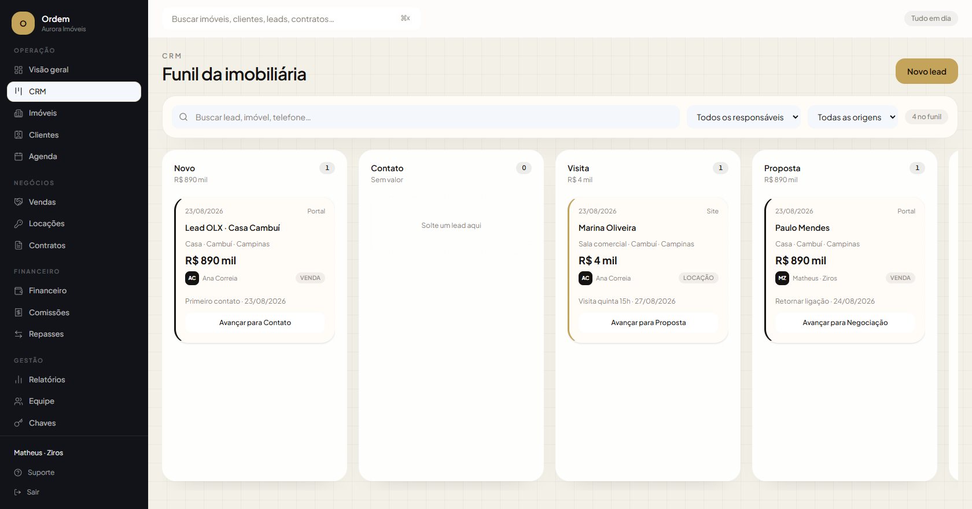Open the Lead OLX · Casa Cambuí card title
Image resolution: width=972 pixels, height=509 pixels.
pyautogui.click(x=233, y=228)
